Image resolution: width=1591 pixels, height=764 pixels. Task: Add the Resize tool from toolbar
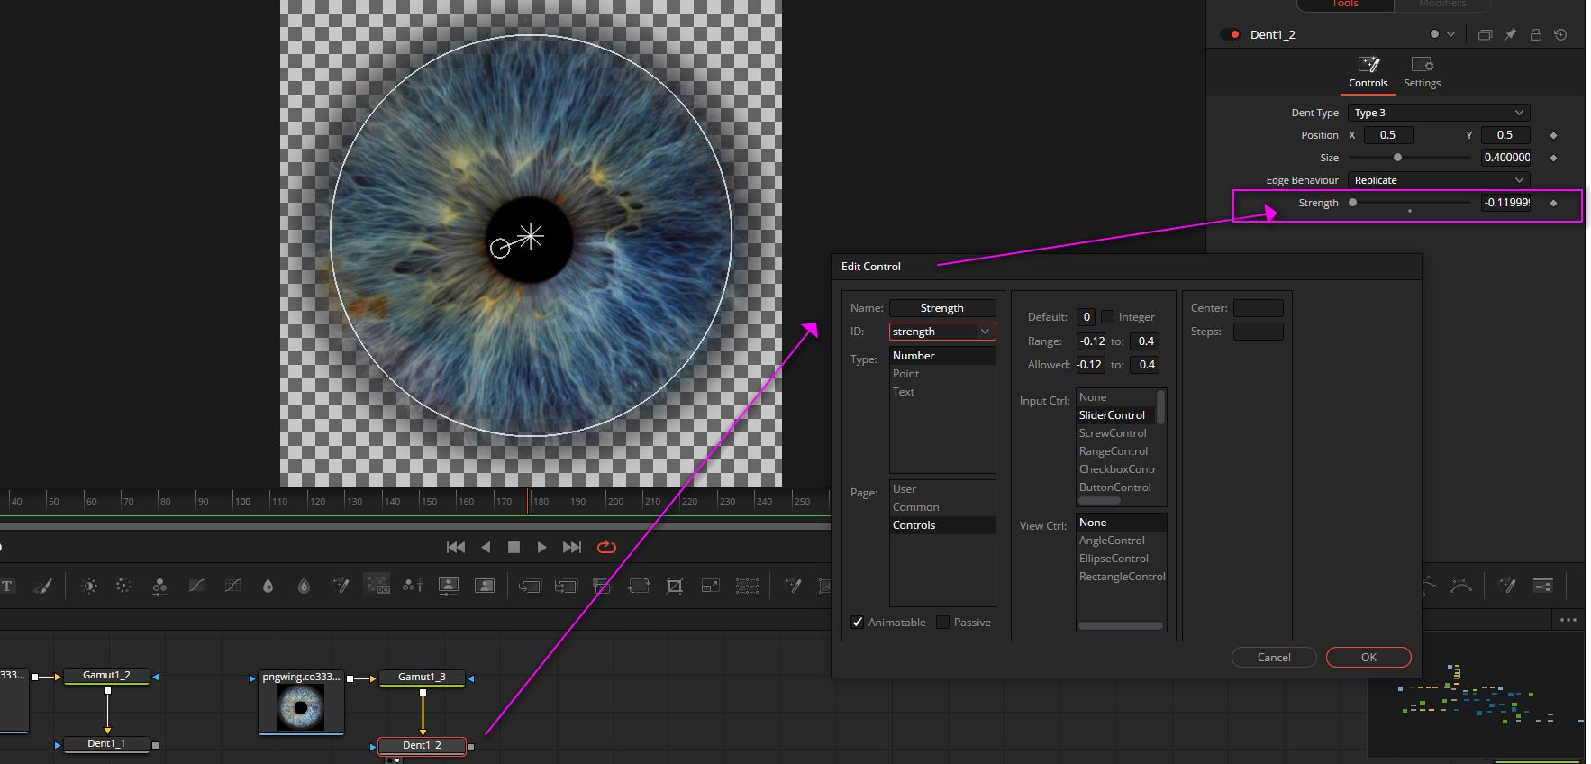(710, 586)
